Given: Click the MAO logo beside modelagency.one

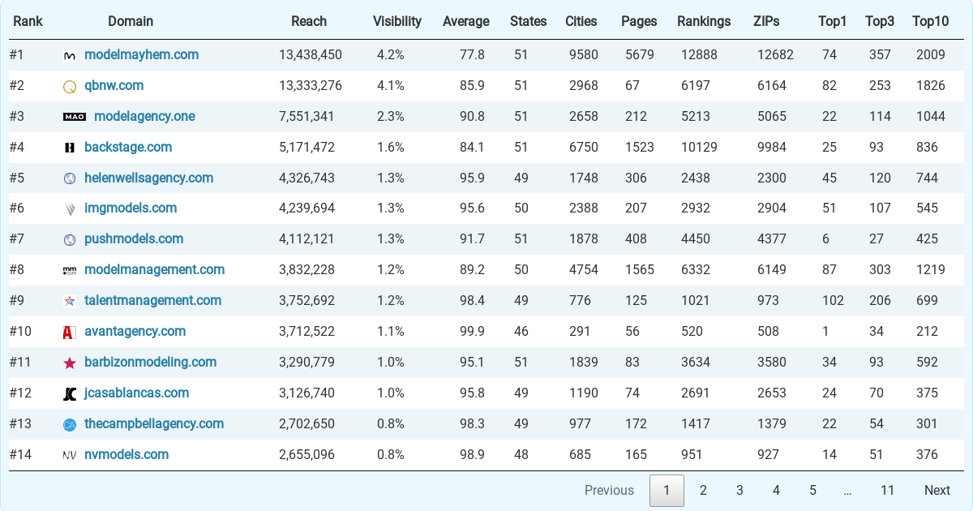Looking at the screenshot, I should click(75, 117).
